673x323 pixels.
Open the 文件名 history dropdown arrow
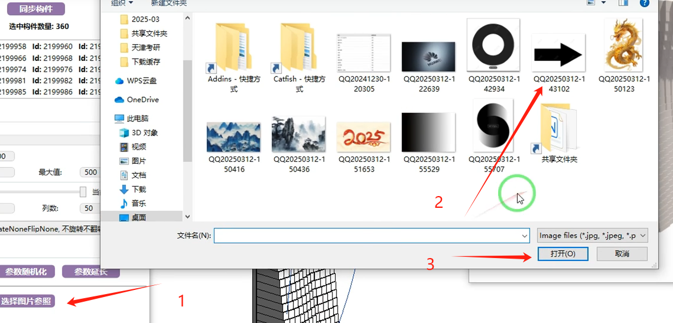525,236
